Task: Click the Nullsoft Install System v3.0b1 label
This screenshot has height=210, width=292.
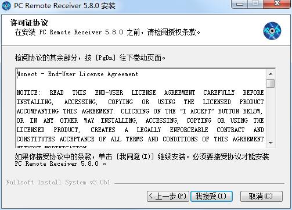Action: (x=58, y=183)
